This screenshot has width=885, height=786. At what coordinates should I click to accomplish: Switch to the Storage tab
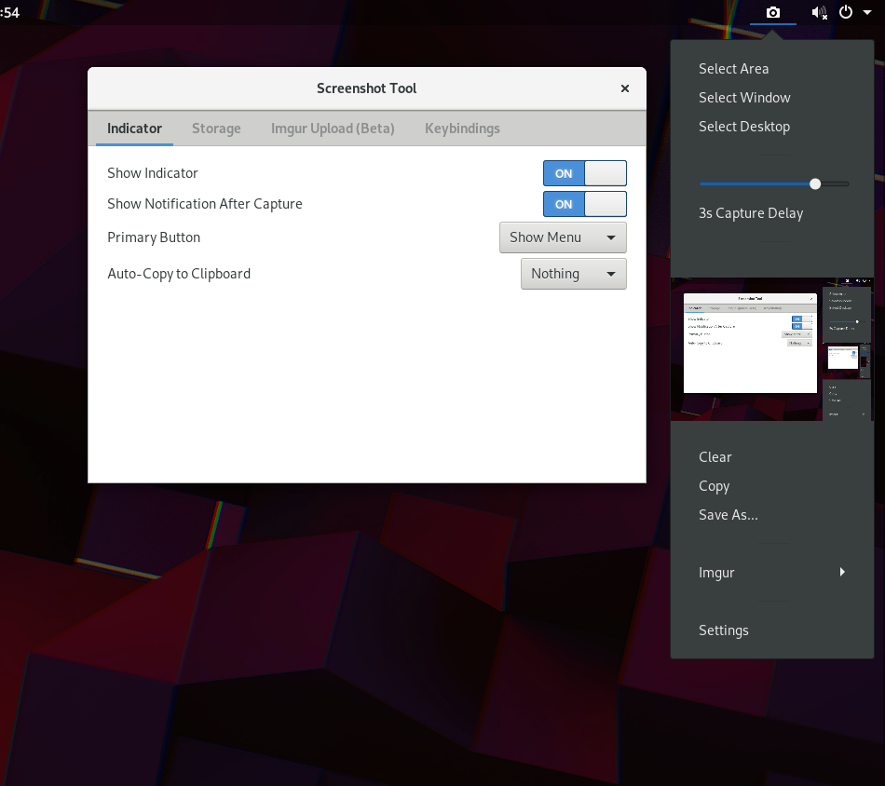216,129
